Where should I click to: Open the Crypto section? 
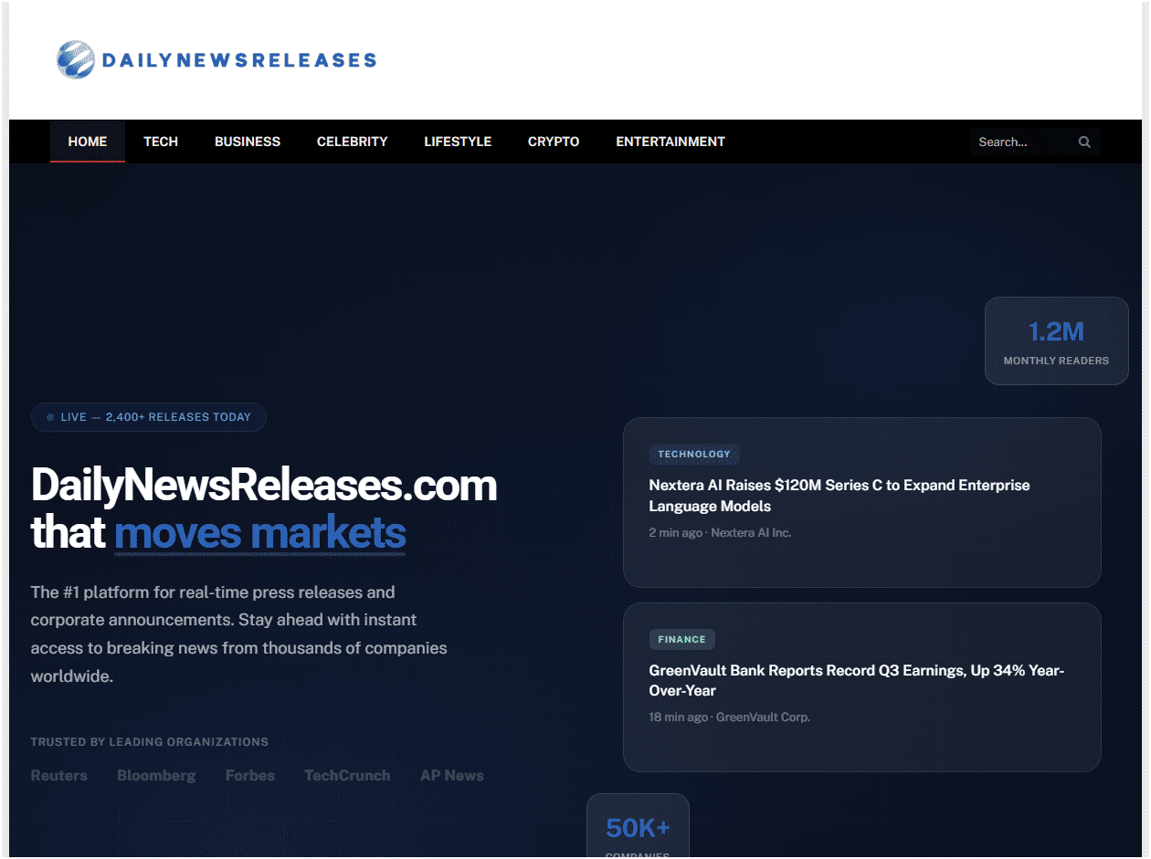554,141
